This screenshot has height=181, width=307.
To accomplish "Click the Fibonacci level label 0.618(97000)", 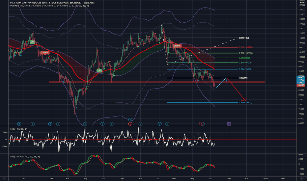I will click(245, 63).
